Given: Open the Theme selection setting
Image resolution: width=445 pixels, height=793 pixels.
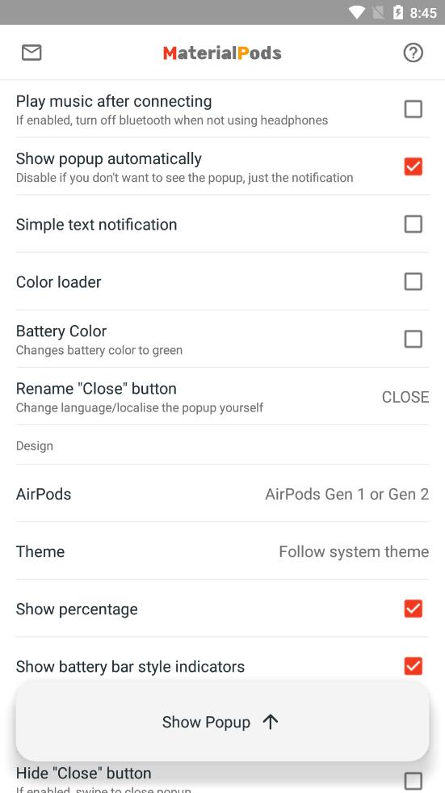Looking at the screenshot, I should [x=222, y=551].
